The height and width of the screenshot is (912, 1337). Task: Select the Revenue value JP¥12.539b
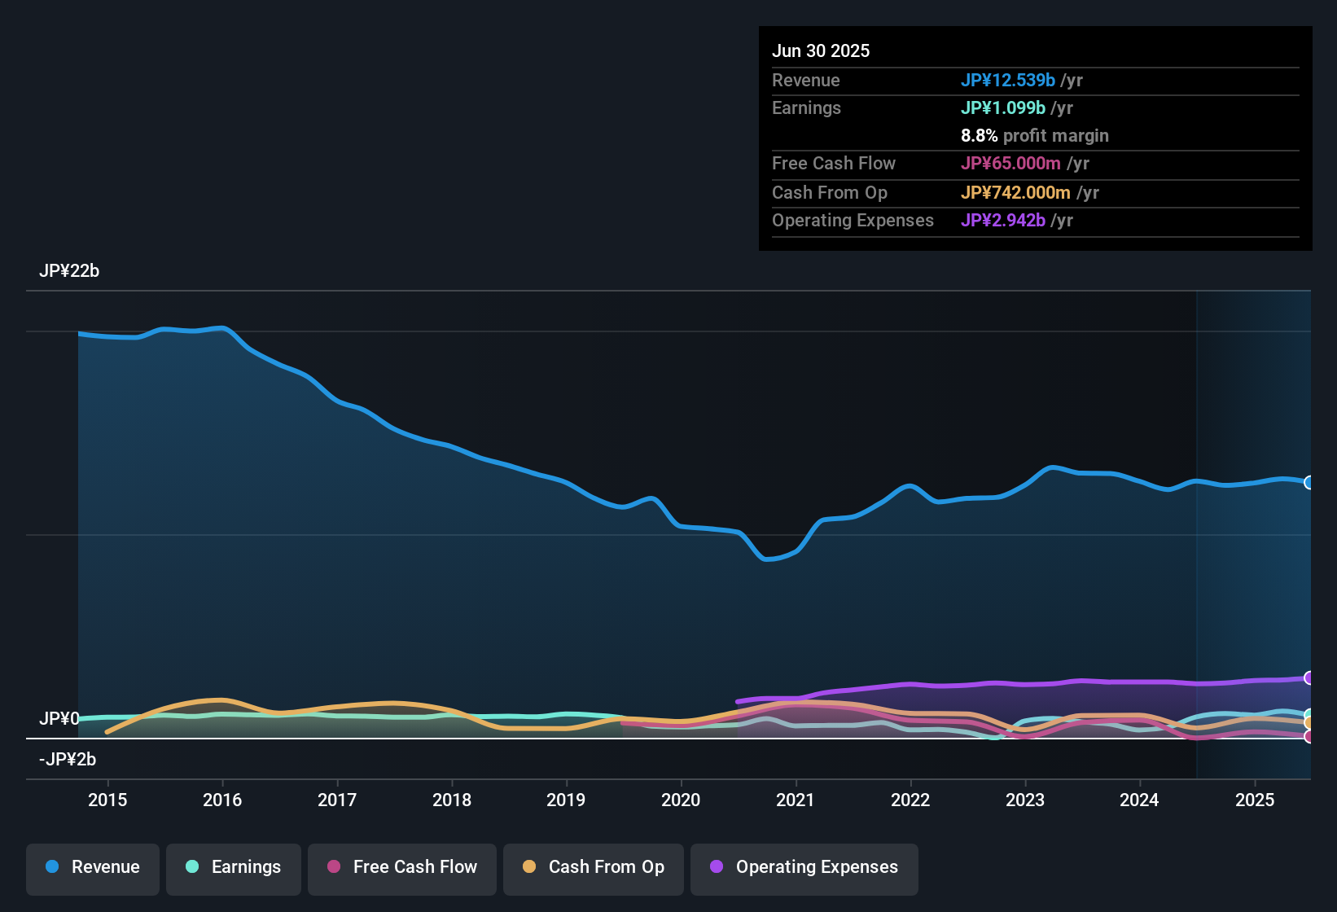tap(1009, 81)
